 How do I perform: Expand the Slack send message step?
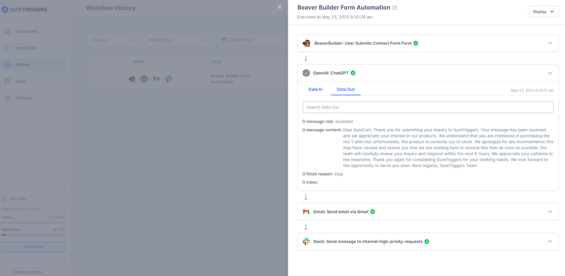550,241
